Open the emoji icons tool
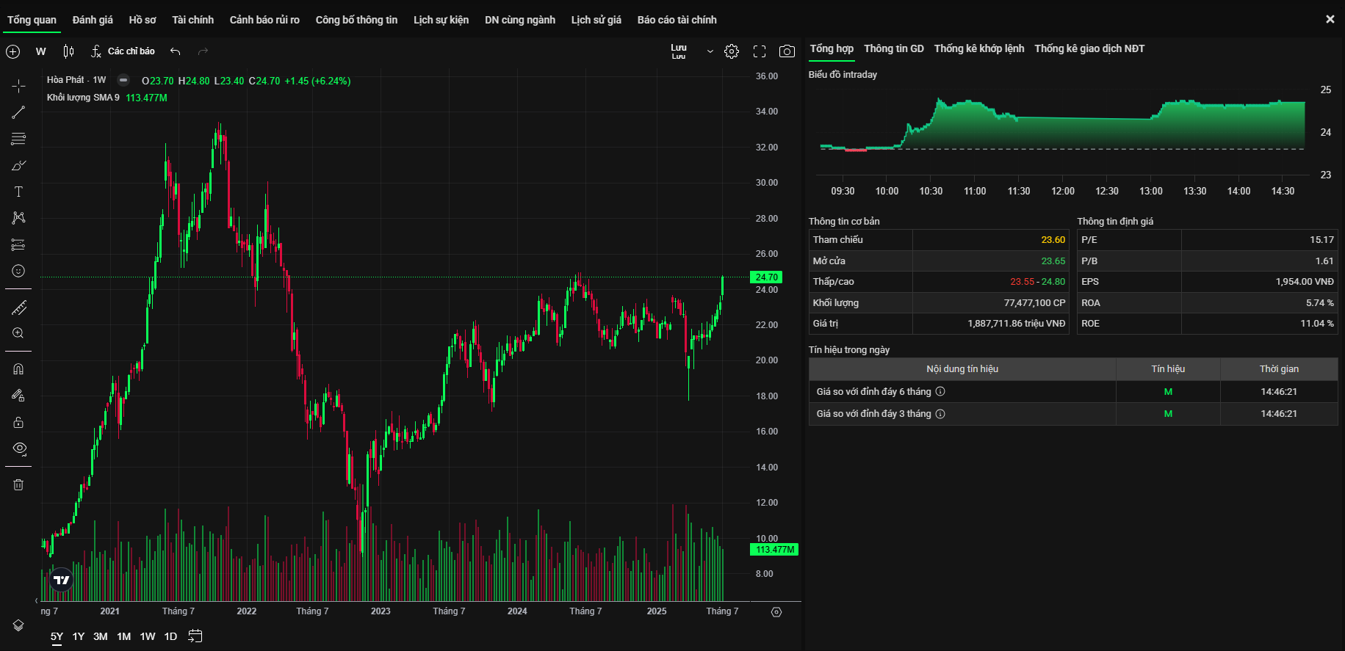The image size is (1345, 651). pos(18,271)
